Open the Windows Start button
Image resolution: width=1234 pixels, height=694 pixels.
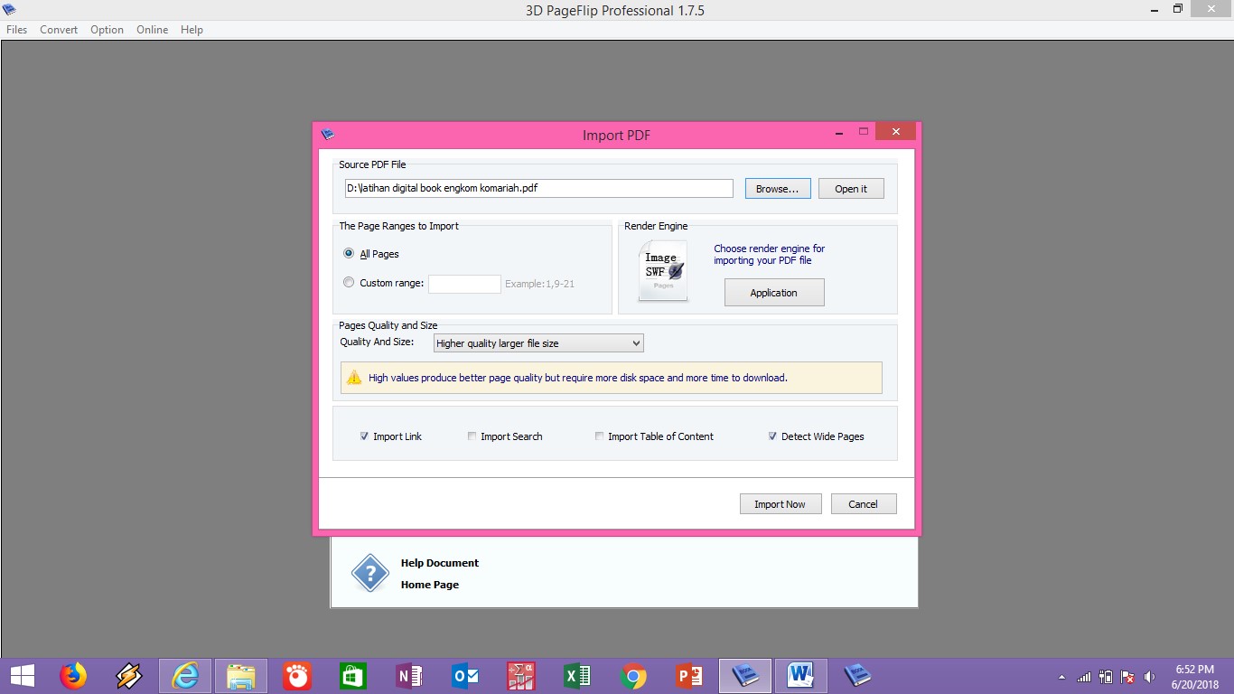point(23,676)
